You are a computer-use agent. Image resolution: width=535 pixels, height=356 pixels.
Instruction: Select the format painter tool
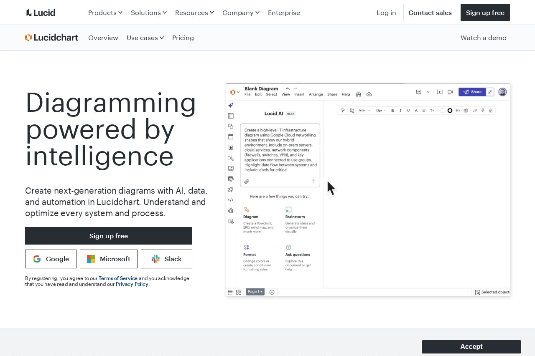(343, 110)
